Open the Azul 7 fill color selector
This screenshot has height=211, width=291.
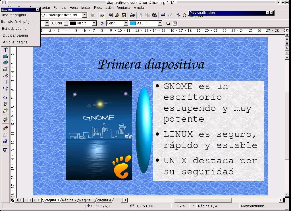[x=159, y=23]
